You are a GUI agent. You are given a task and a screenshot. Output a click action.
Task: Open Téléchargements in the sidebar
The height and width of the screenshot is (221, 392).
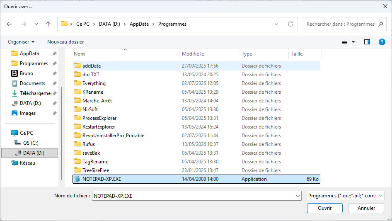coord(36,93)
